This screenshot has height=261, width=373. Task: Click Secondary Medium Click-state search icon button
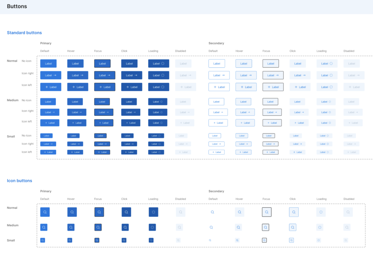(292, 227)
